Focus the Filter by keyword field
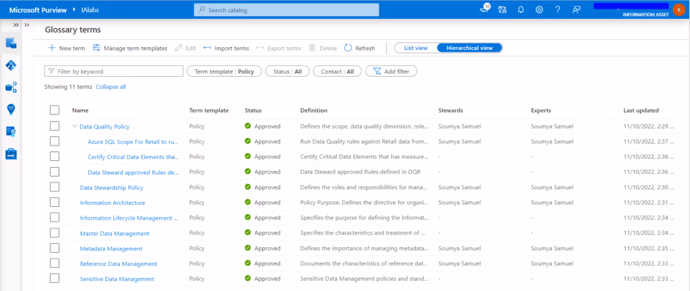Image resolution: width=690 pixels, height=291 pixels. 113,71
